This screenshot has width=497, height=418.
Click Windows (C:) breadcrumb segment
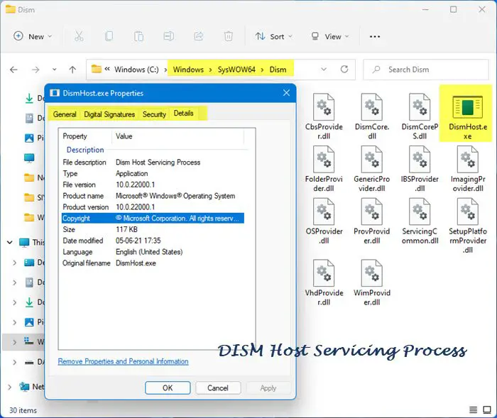(x=136, y=70)
